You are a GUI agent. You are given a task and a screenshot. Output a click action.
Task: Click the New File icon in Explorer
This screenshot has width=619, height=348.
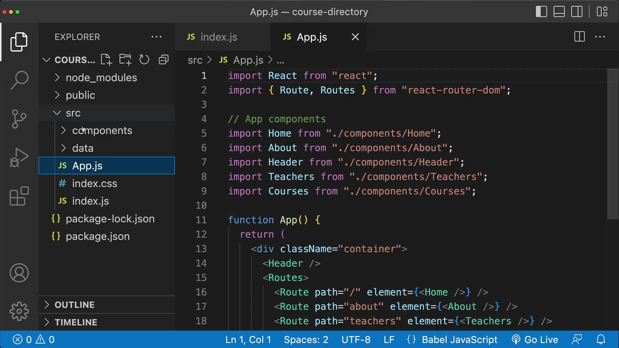tap(106, 60)
